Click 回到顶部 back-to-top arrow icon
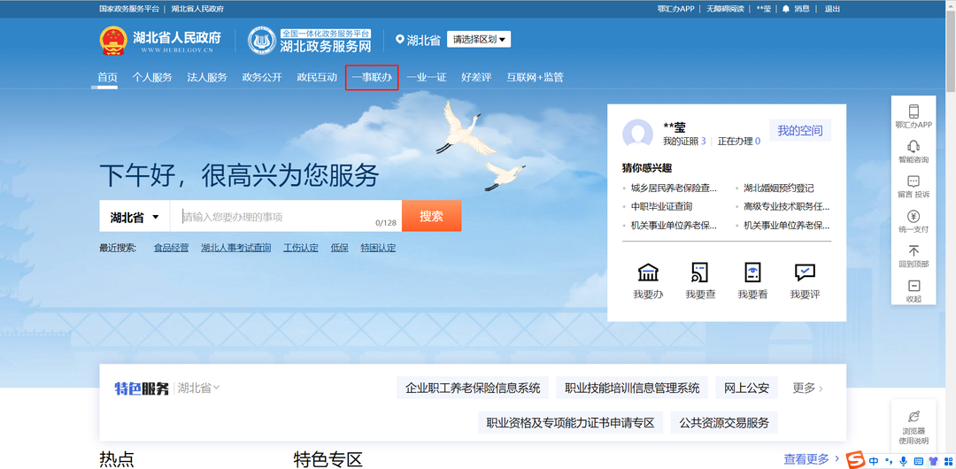Viewport: 956px width, 469px height. click(914, 251)
